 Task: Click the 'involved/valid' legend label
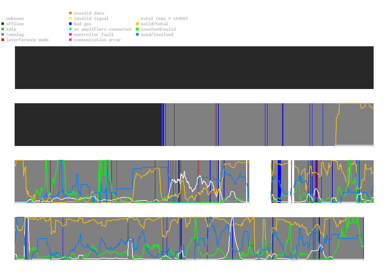(x=158, y=29)
